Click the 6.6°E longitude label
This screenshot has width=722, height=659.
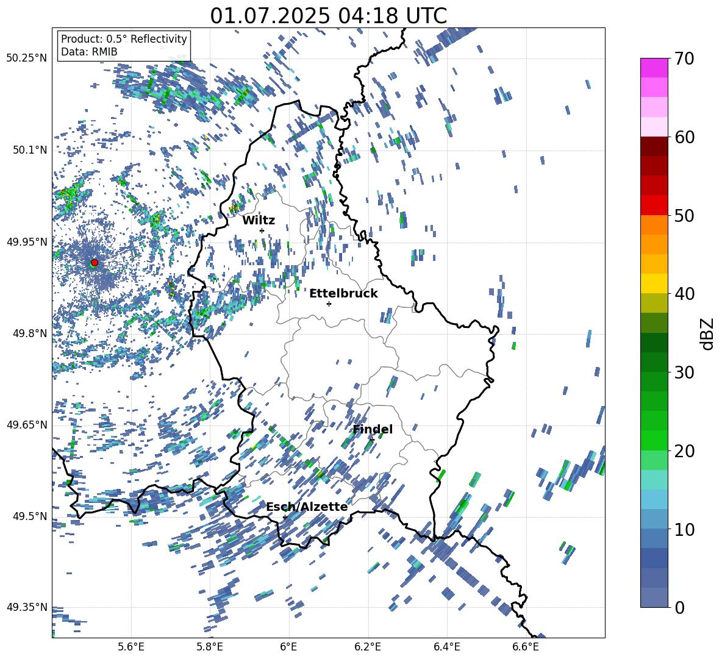(526, 647)
